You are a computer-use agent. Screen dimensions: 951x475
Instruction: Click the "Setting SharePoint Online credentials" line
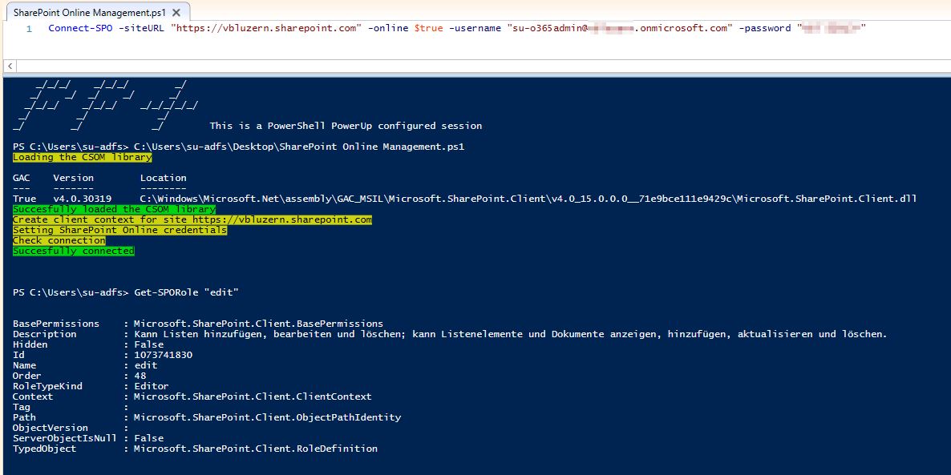[x=119, y=230]
